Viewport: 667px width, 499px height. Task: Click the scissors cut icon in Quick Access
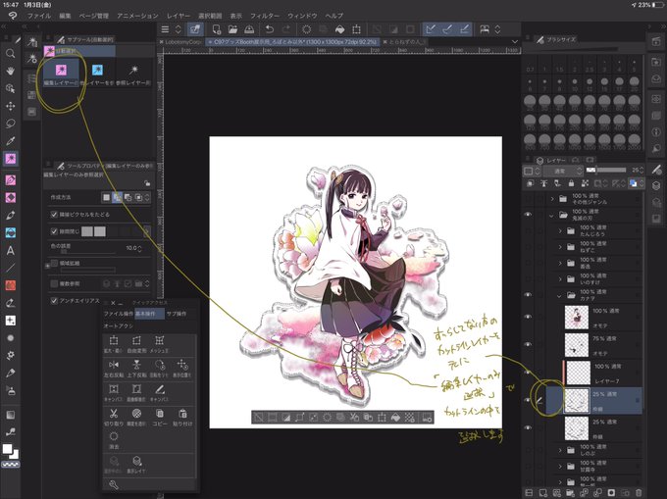[x=114, y=413]
